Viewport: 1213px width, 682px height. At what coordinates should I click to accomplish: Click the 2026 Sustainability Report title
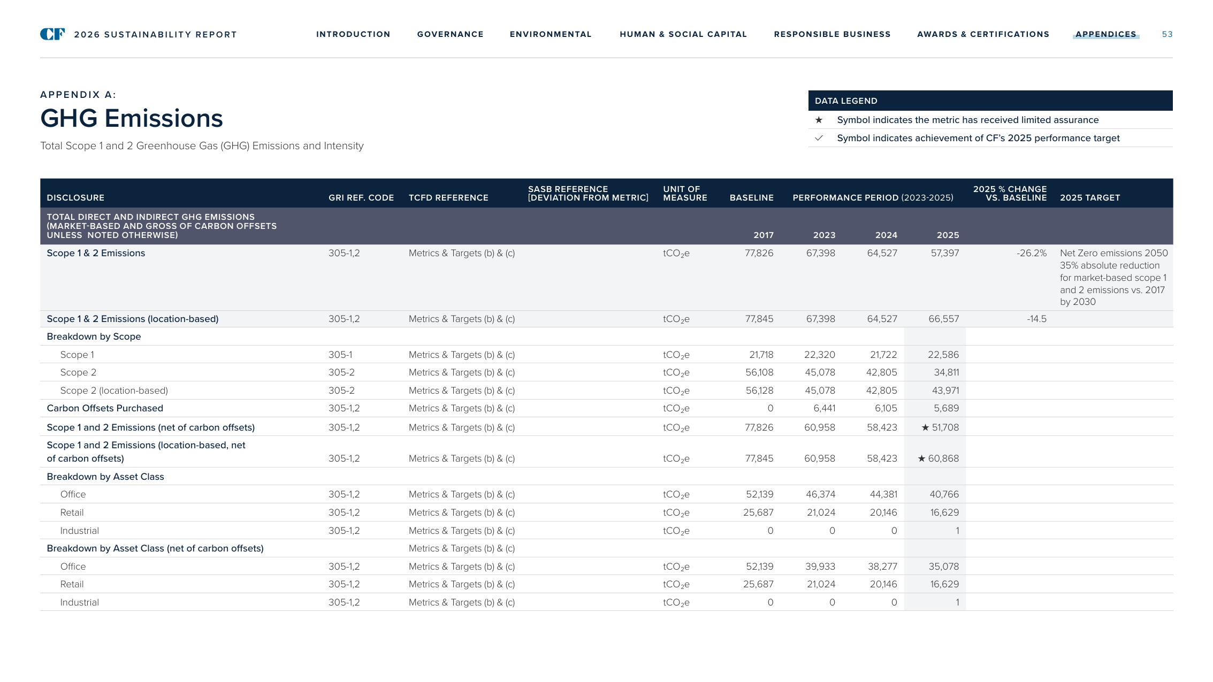[155, 35]
